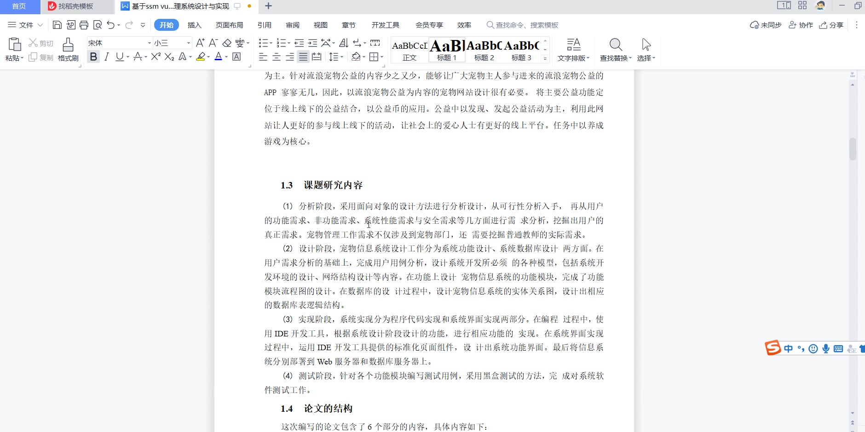Click the ruler/tab stops icon
The width and height of the screenshot is (865, 432).
375,43
